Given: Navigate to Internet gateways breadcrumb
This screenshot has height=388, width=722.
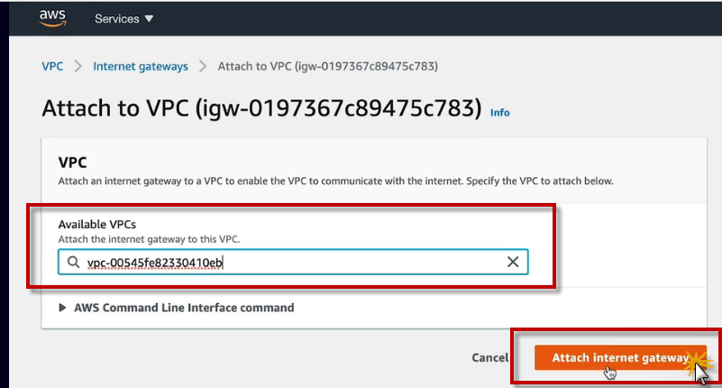Looking at the screenshot, I should (x=141, y=66).
